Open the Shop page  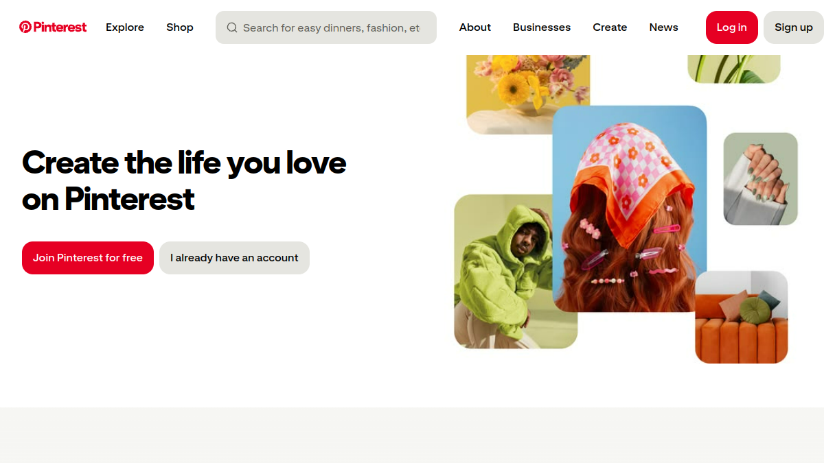point(180,27)
